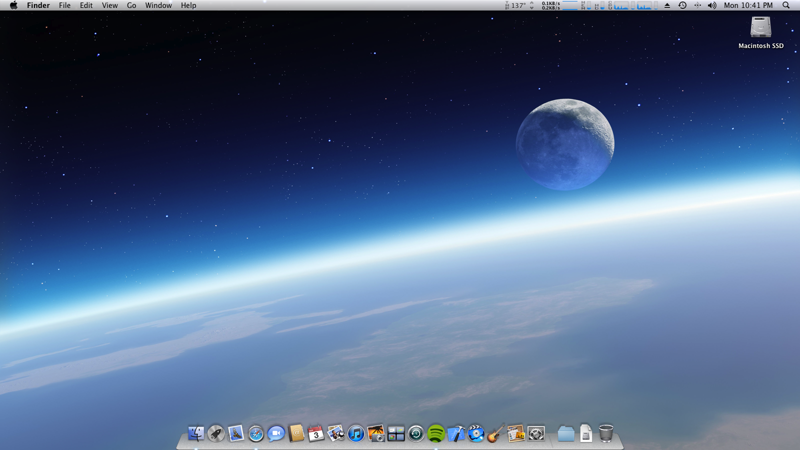The width and height of the screenshot is (800, 450).
Task: Open iDVD disc icon in Dock
Action: [x=476, y=433]
